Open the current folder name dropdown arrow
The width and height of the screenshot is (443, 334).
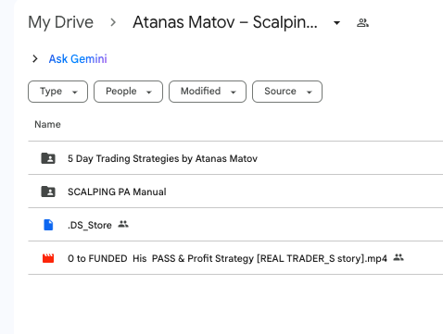point(337,23)
